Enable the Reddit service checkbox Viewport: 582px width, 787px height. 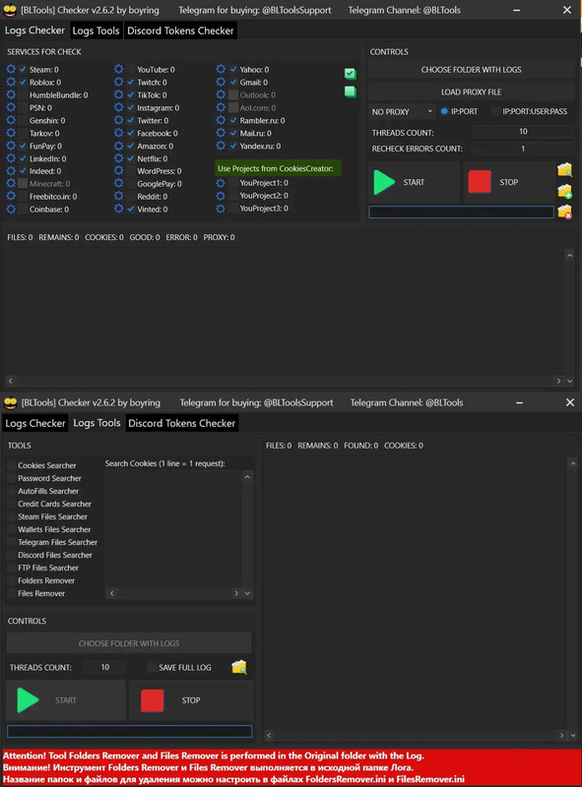click(131, 196)
